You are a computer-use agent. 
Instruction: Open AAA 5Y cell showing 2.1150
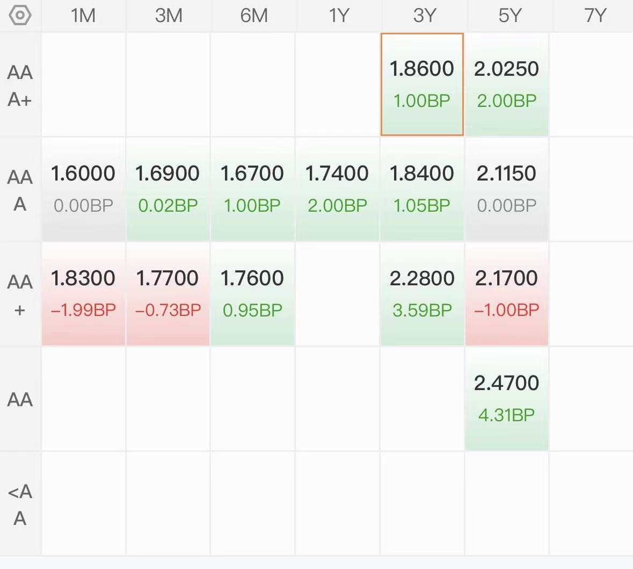point(507,189)
